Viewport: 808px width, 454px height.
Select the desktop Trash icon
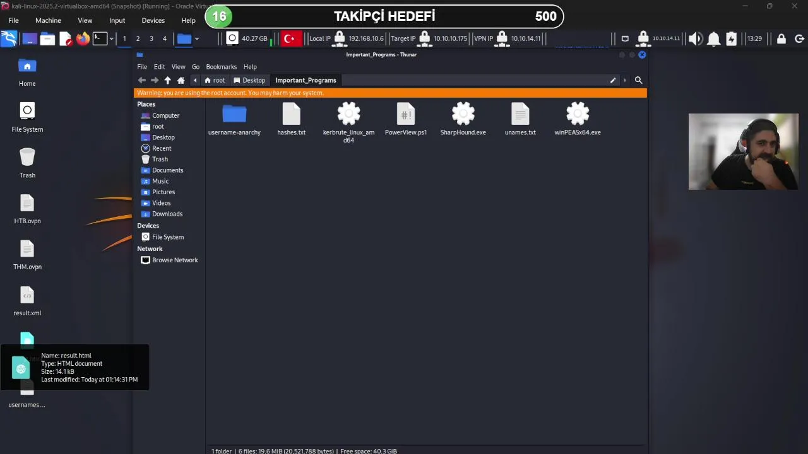tap(27, 163)
